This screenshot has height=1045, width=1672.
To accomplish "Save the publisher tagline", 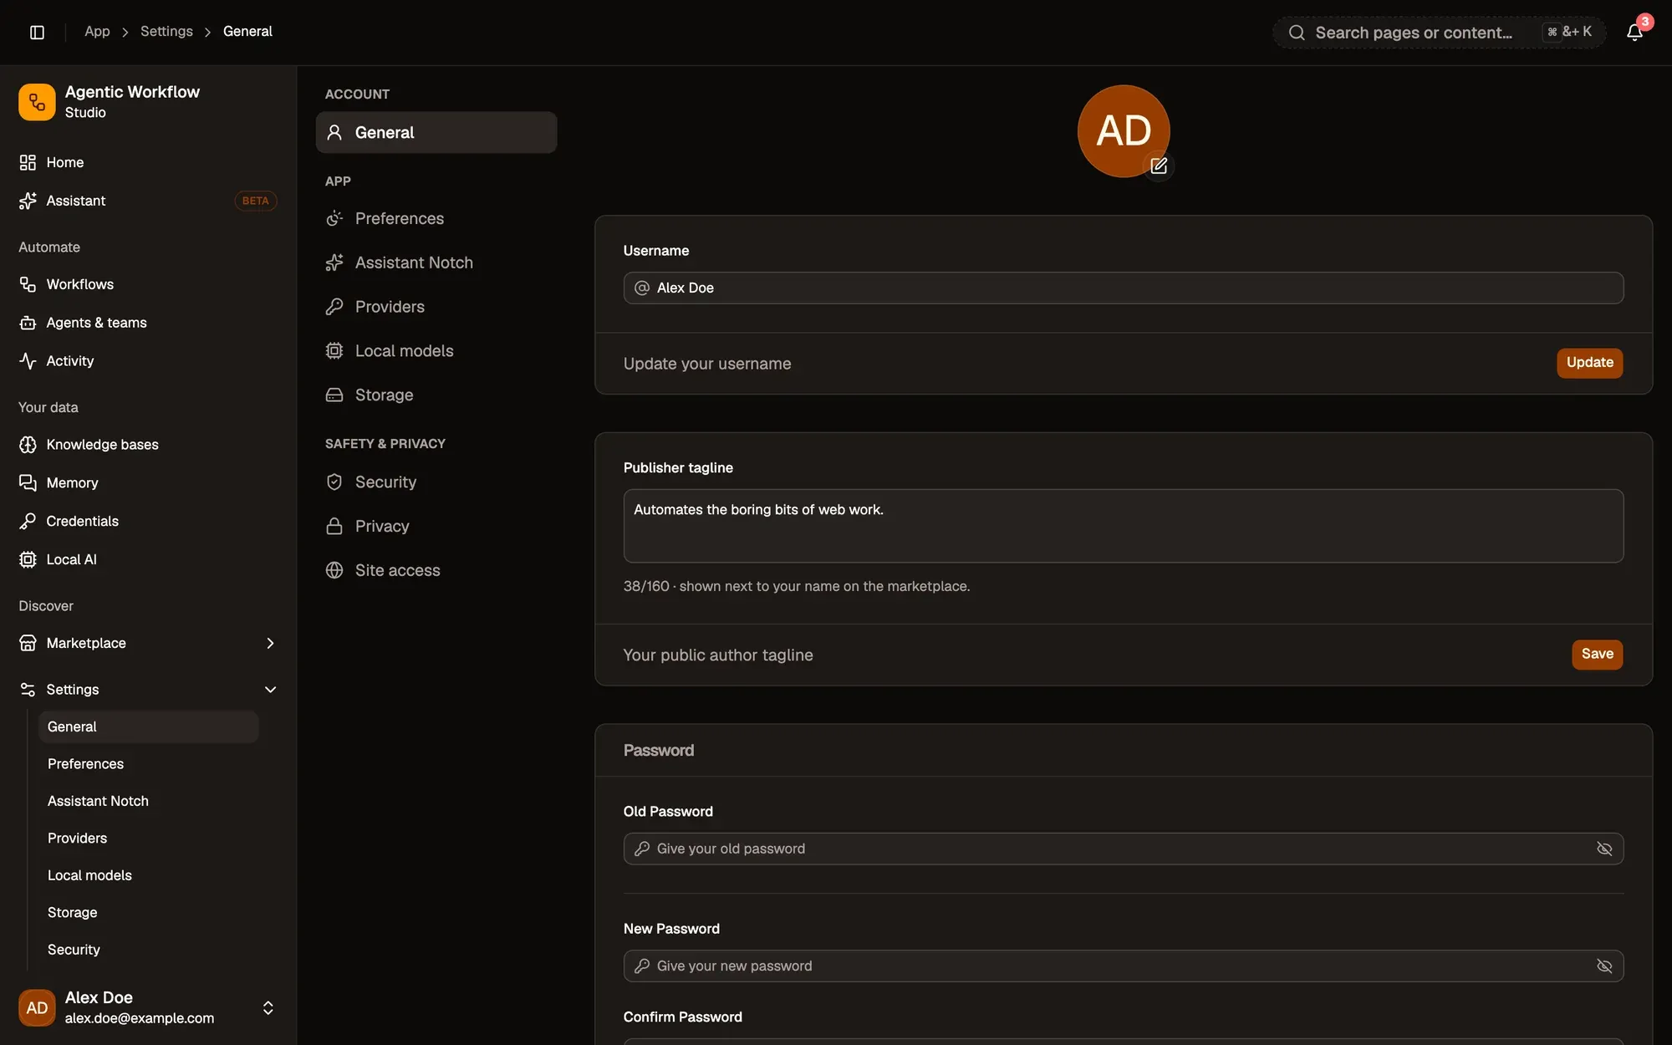I will 1597,655.
